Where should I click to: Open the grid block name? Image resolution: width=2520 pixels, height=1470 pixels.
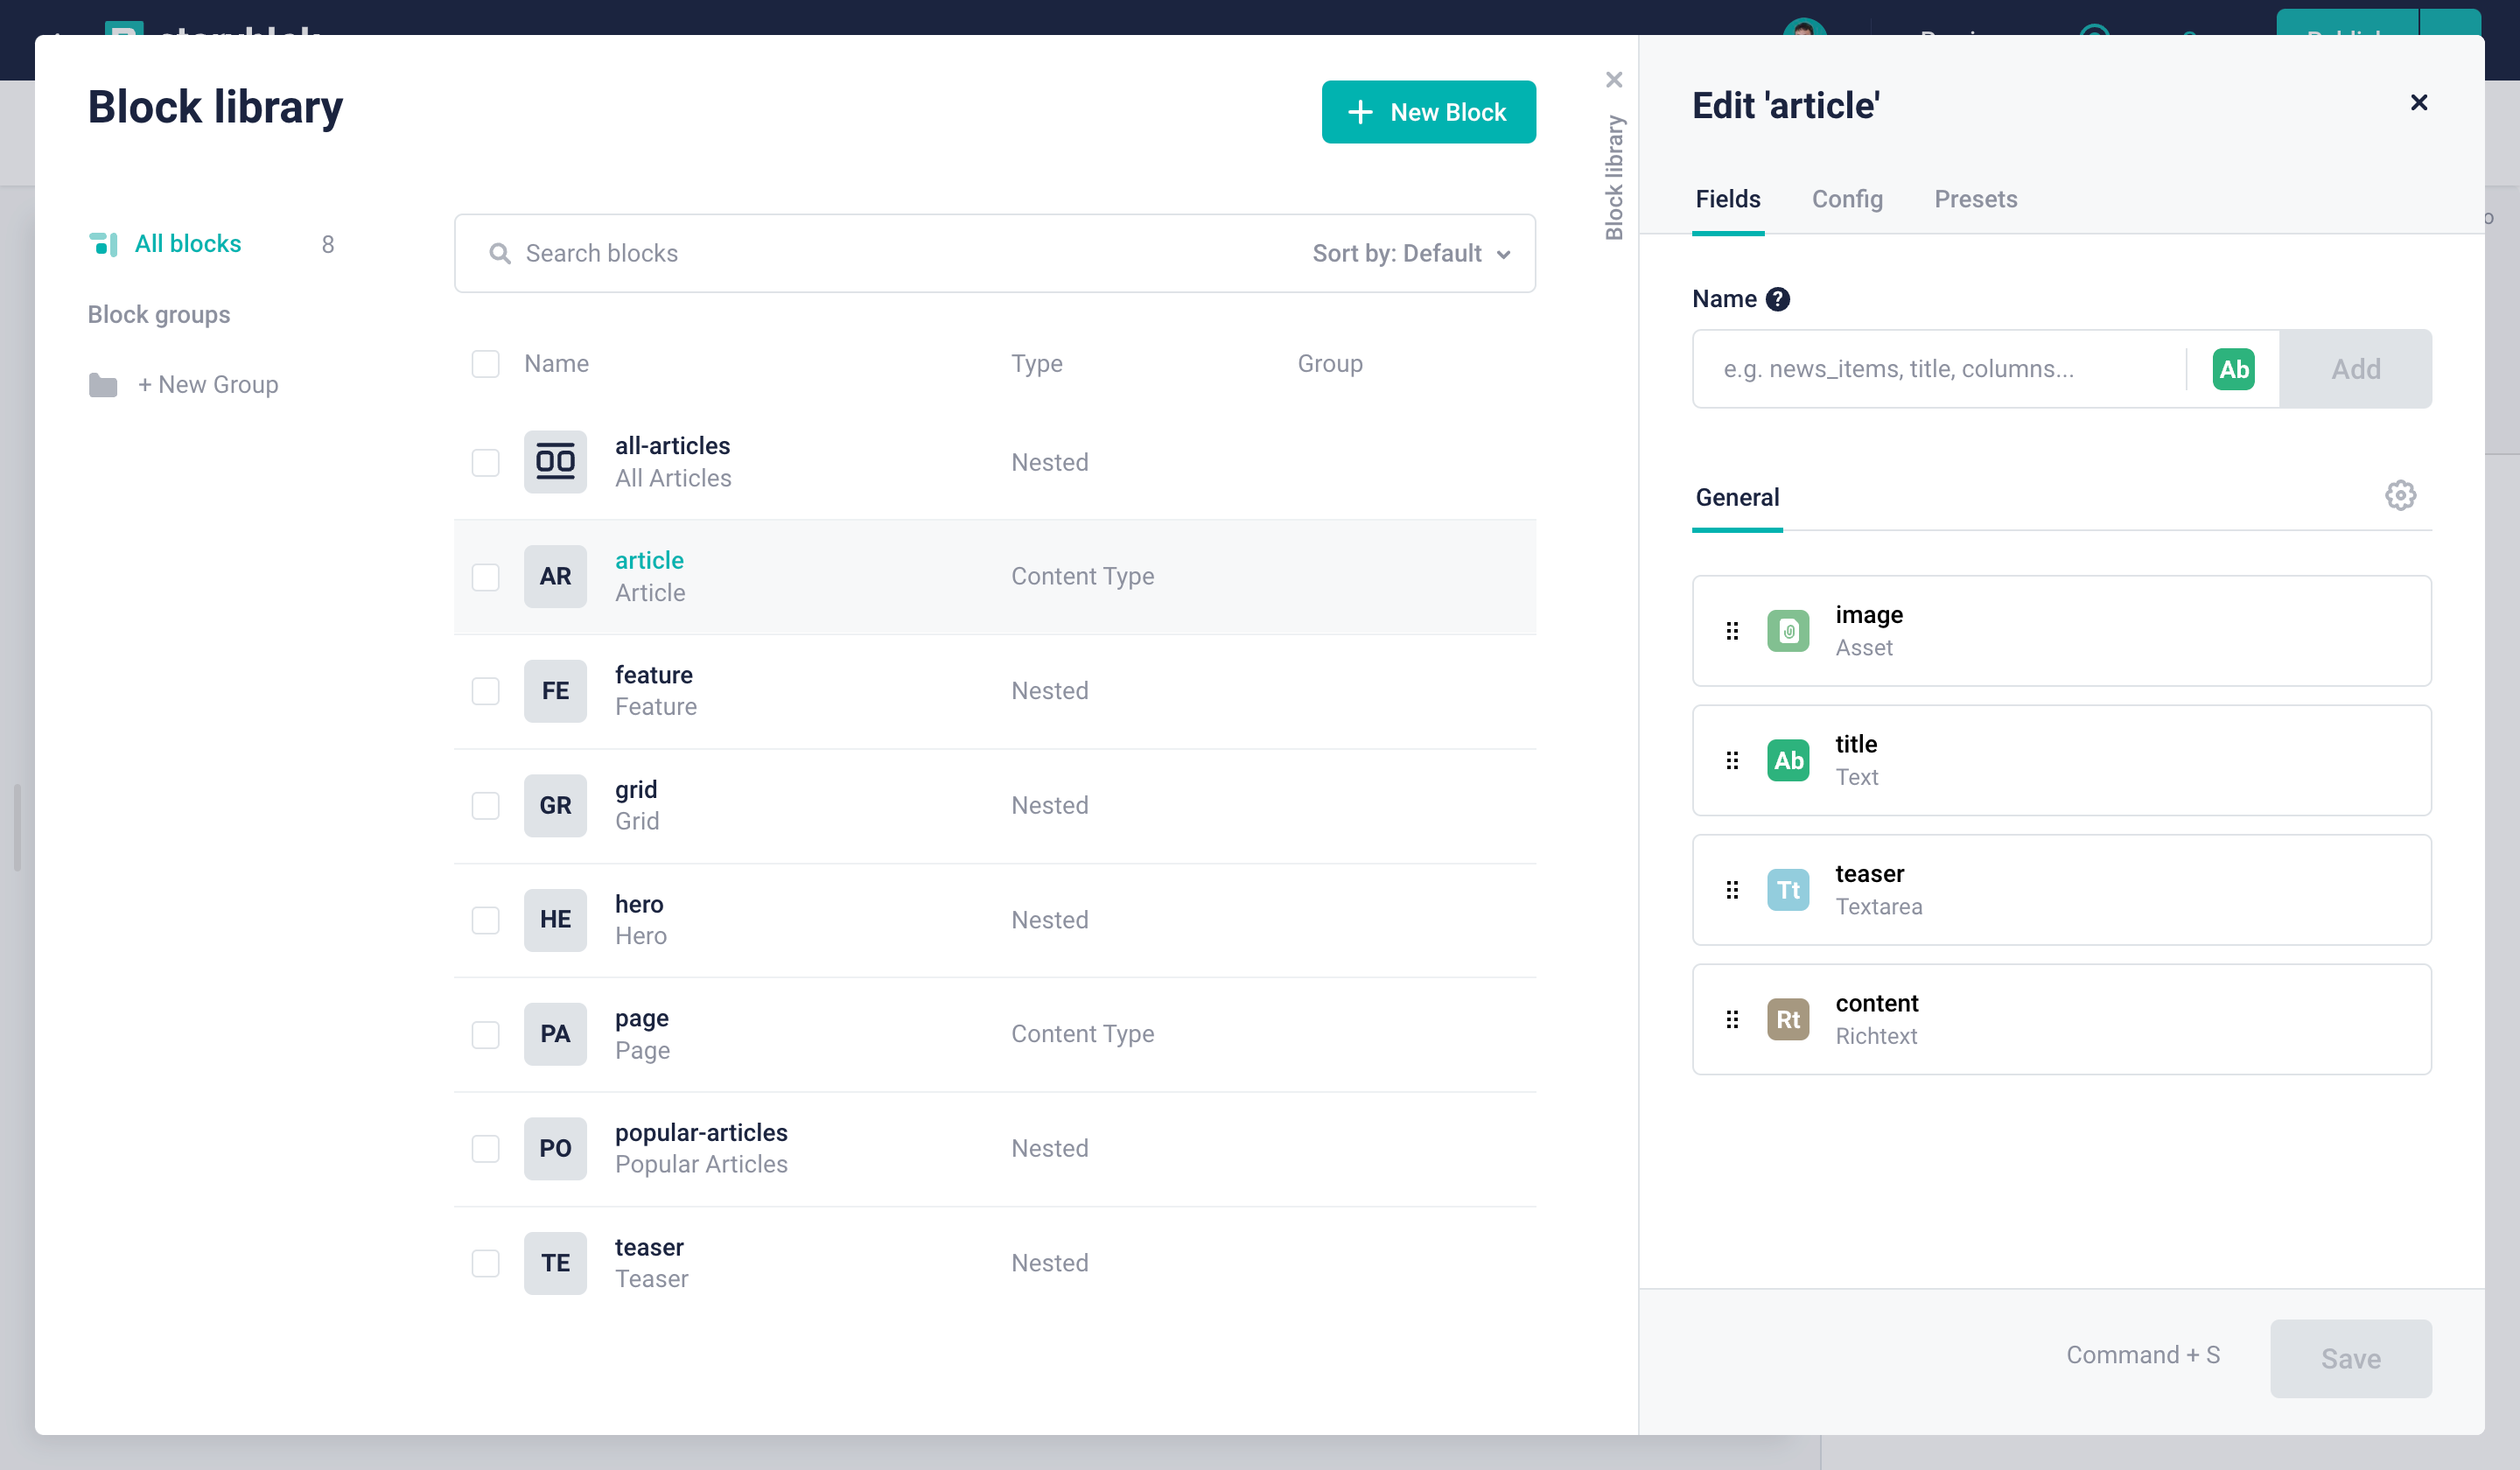(636, 790)
